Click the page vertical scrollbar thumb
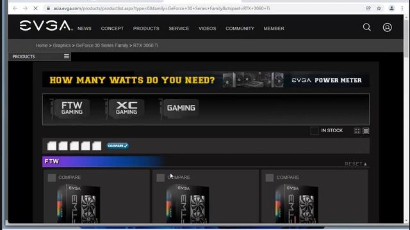The image size is (410, 230). coord(406,38)
